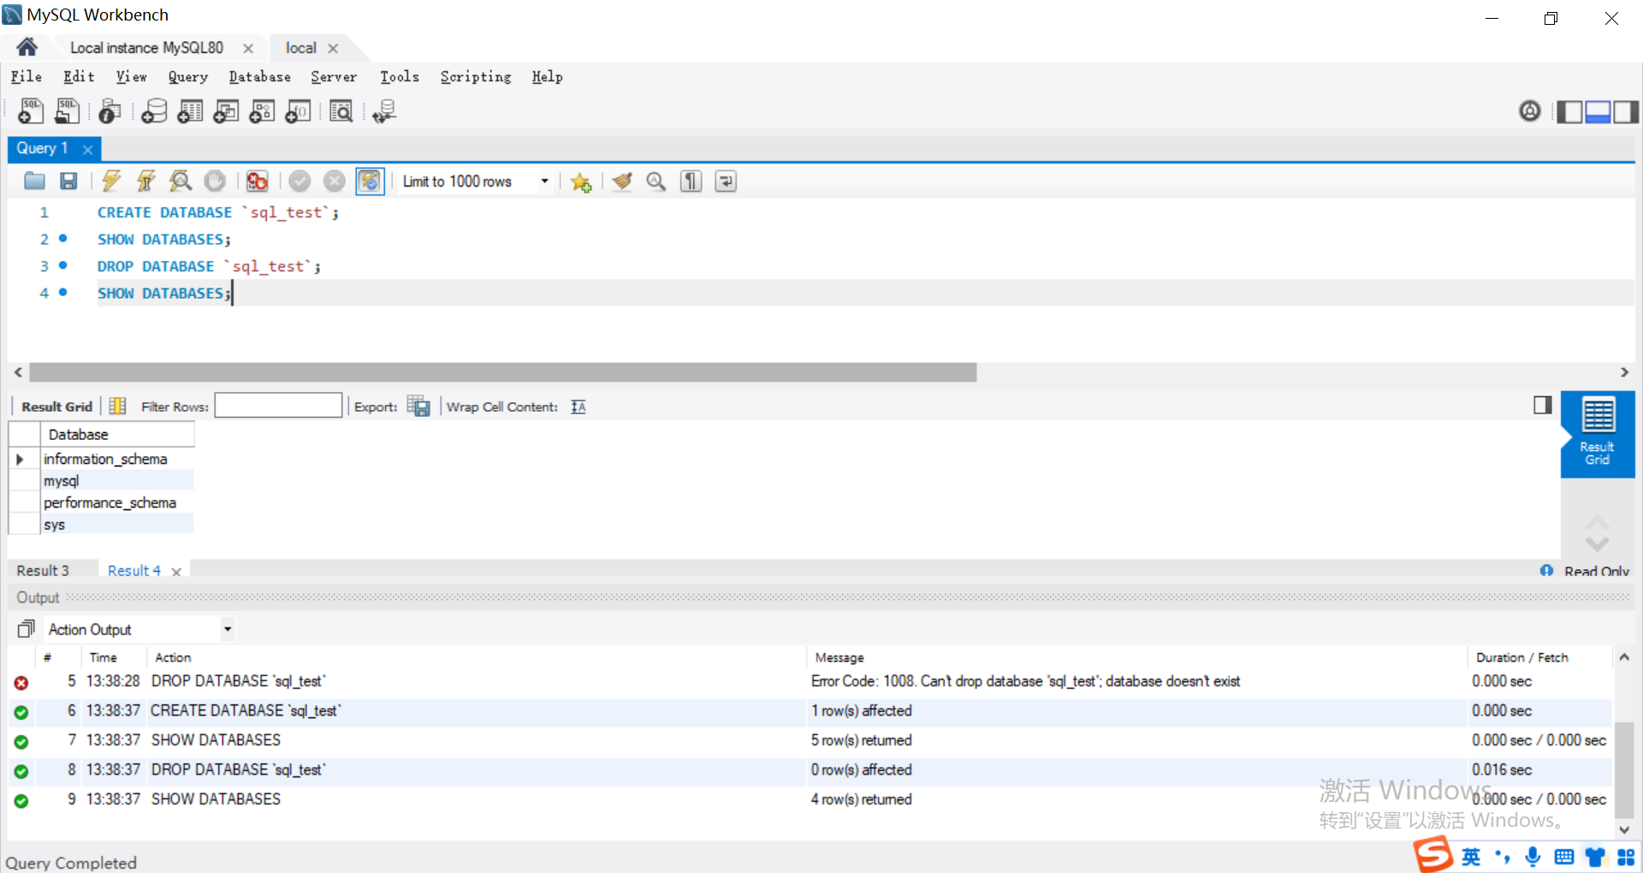Copy action output using the Output panel icon
Viewport: 1643px width, 873px height.
tap(26, 629)
